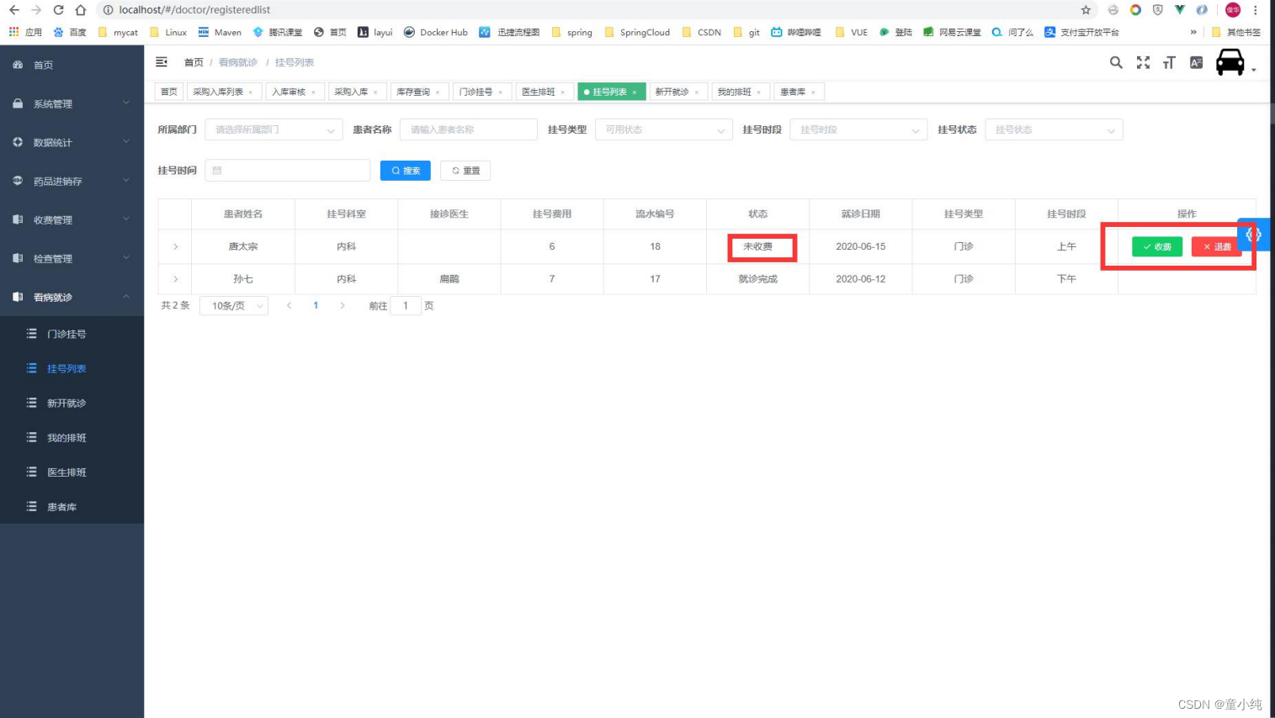The image size is (1275, 718).
Task: Close the active 挂号列表 tab
Action: click(x=635, y=92)
